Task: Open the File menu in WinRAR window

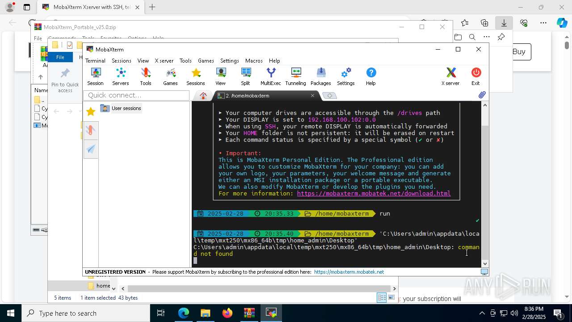Action: pyautogui.click(x=38, y=38)
